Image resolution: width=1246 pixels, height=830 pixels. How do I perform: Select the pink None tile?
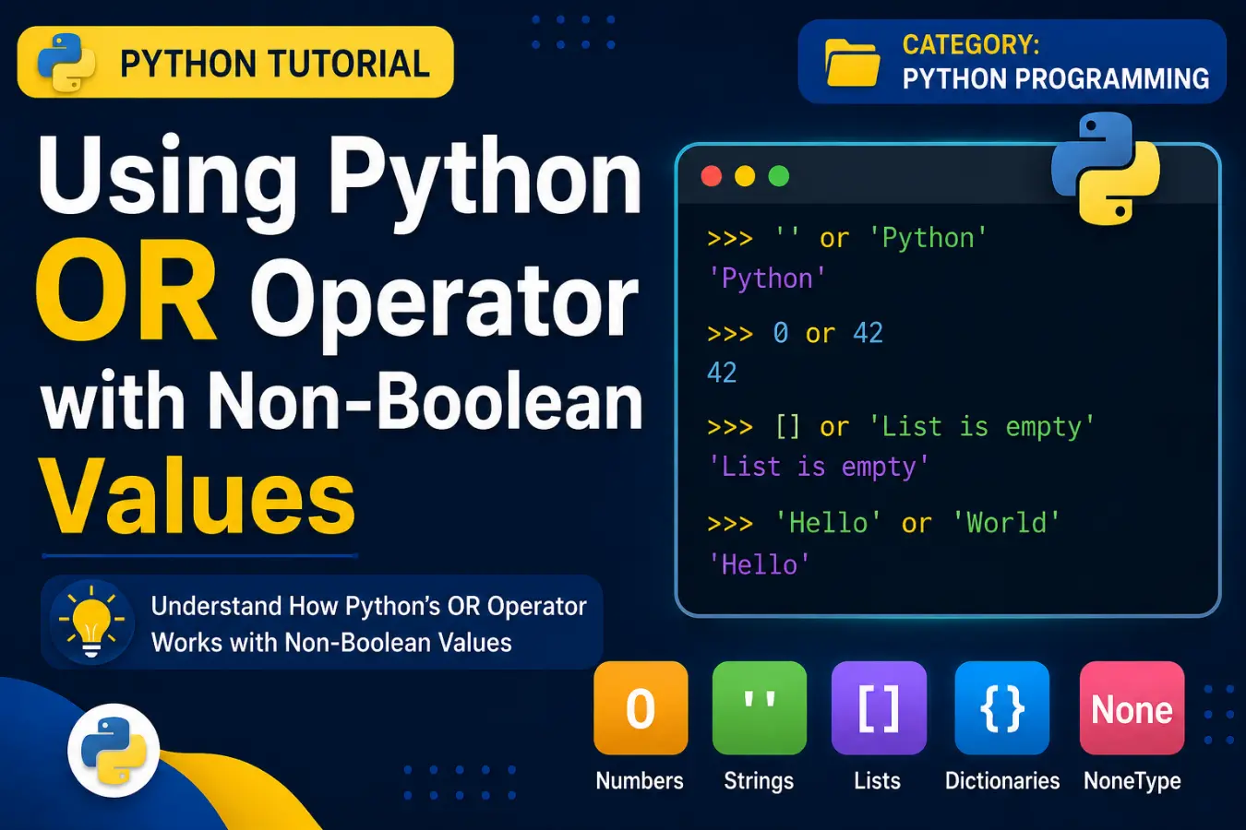[x=1132, y=707]
